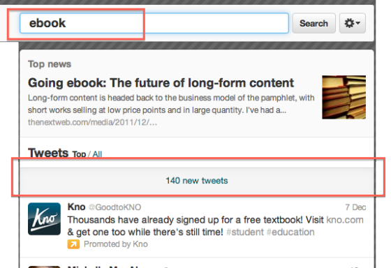391x268 pixels.
Task: Click the orange promoted arrow icon
Action: click(x=73, y=244)
